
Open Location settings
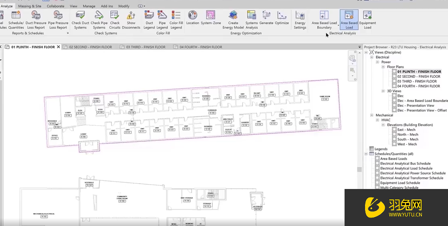point(192,18)
